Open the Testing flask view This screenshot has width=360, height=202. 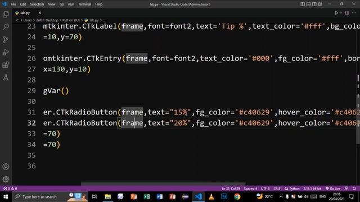tap(6, 77)
